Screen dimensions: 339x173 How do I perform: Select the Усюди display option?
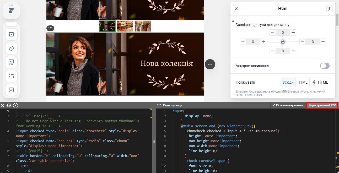tap(288, 82)
